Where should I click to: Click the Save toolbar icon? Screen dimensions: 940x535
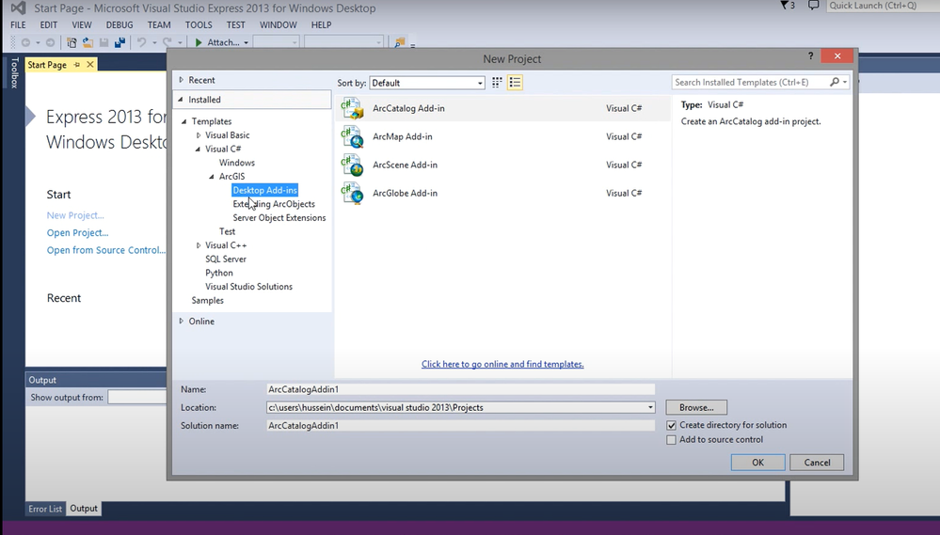104,42
